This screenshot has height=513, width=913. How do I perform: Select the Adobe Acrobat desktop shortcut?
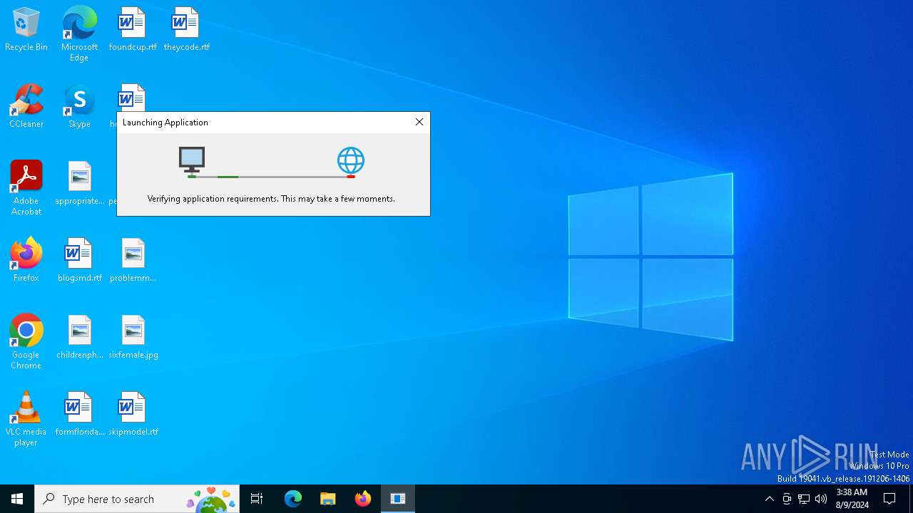pyautogui.click(x=26, y=188)
